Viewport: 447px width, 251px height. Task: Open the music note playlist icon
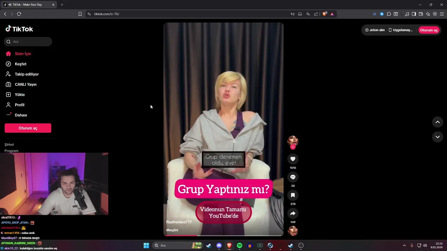click(x=407, y=14)
